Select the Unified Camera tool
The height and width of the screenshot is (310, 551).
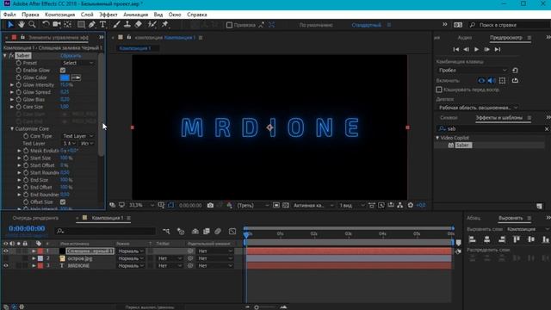pyautogui.click(x=57, y=25)
